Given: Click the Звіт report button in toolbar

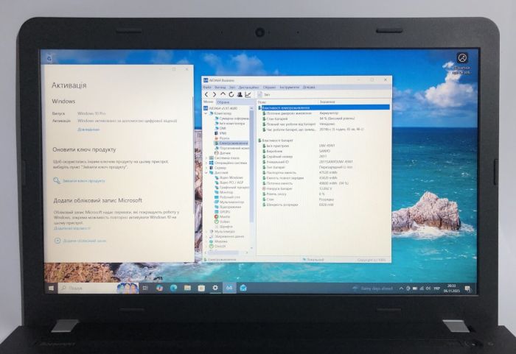Looking at the screenshot, I should [264, 95].
